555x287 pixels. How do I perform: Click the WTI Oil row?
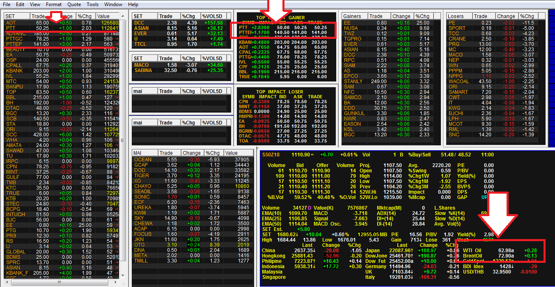click(x=500, y=250)
